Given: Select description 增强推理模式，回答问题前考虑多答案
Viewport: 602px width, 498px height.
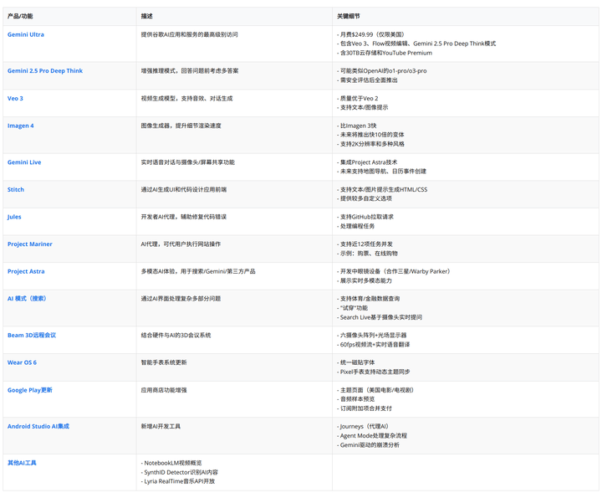Looking at the screenshot, I should (x=190, y=70).
